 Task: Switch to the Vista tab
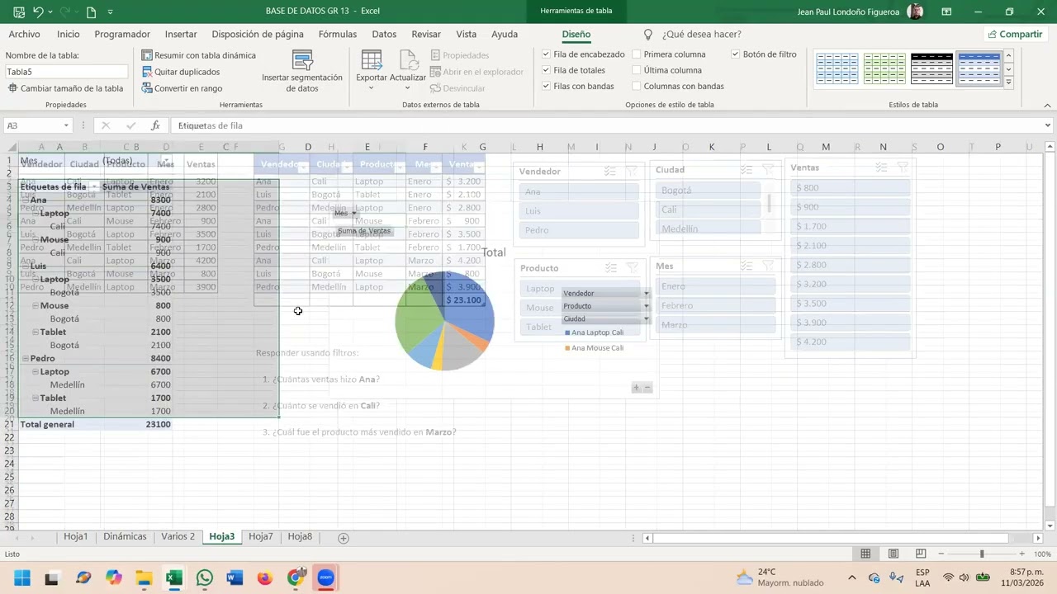pyautogui.click(x=467, y=34)
